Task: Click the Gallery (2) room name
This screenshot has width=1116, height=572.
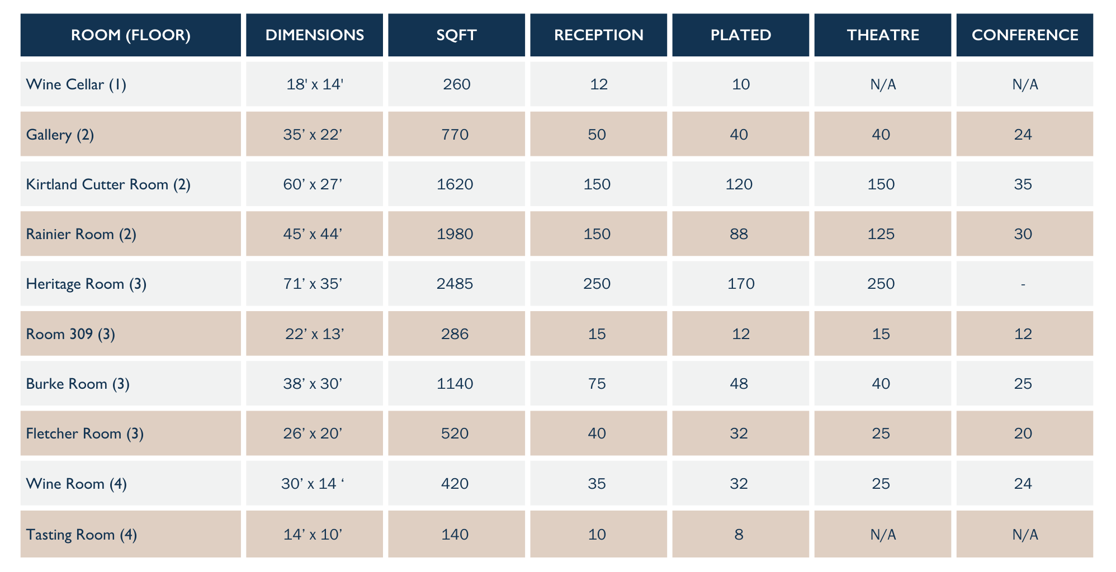Action: point(60,135)
